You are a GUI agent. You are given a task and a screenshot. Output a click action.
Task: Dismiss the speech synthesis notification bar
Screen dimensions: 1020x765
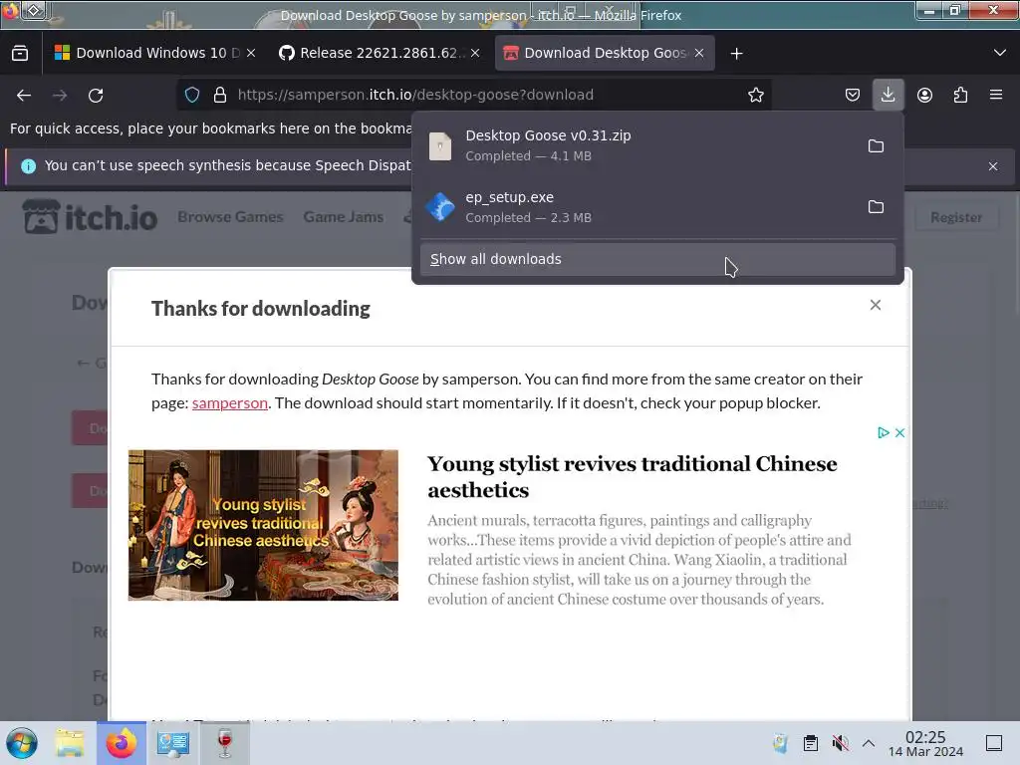[x=993, y=166]
